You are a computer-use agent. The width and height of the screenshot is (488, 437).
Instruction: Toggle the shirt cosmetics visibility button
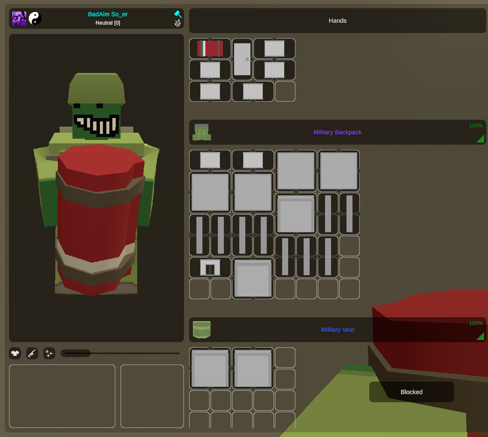point(15,353)
